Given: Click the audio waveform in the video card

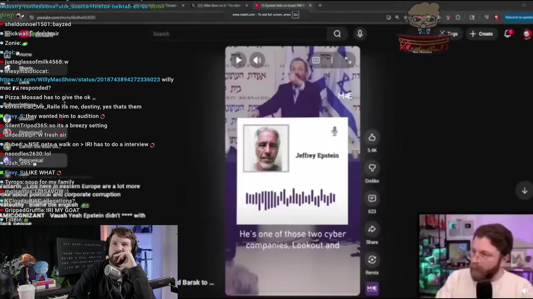Looking at the screenshot, I should 290,199.
